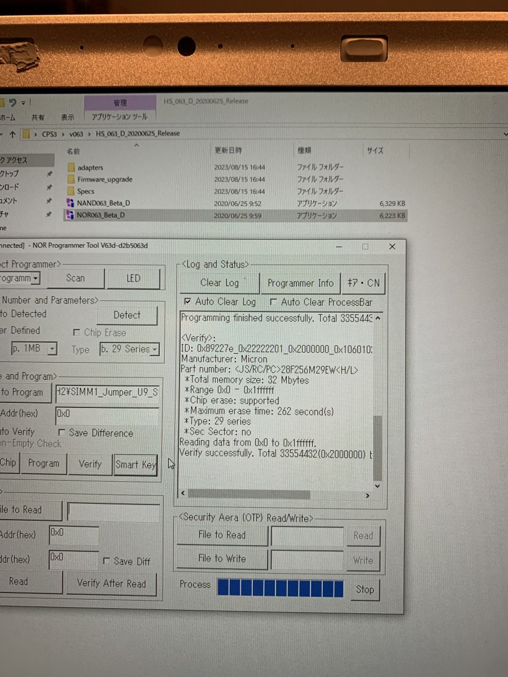The height and width of the screenshot is (677, 508).
Task: Select the NAND063_Beta_D application icon
Action: point(71,203)
